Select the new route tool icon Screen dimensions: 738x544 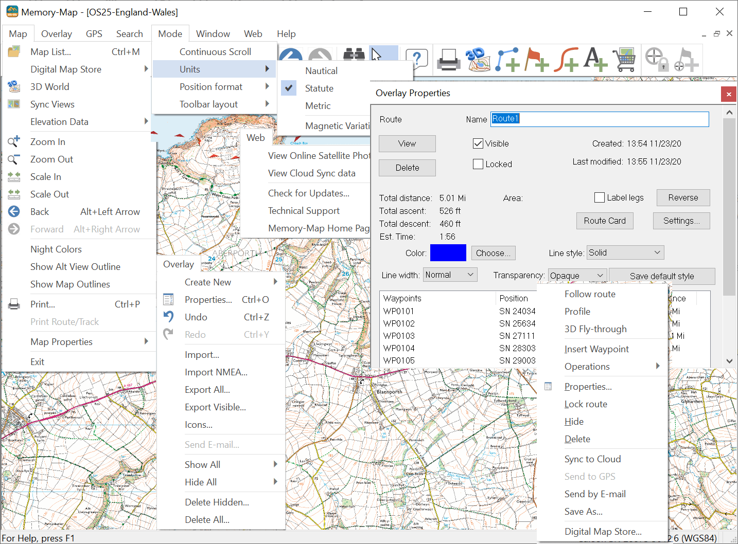pos(507,60)
